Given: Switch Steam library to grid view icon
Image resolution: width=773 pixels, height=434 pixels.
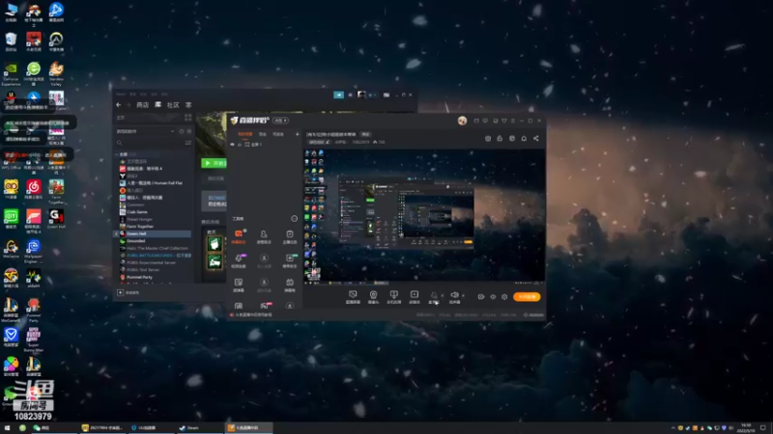Looking at the screenshot, I should [x=187, y=118].
